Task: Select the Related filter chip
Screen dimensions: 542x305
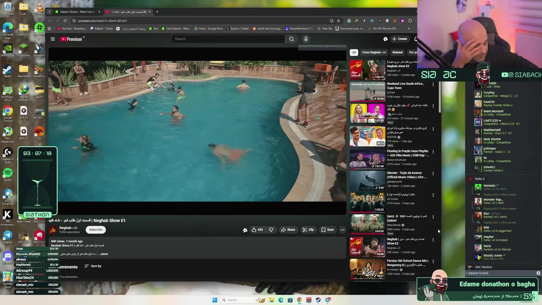Action: (397, 52)
